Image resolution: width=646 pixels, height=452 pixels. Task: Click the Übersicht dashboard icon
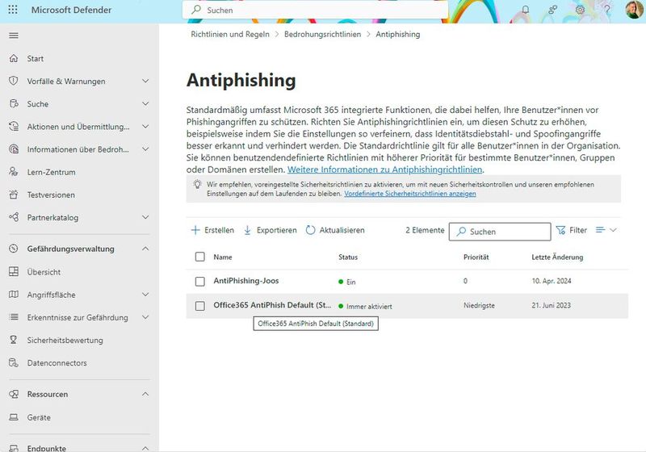pyautogui.click(x=14, y=272)
